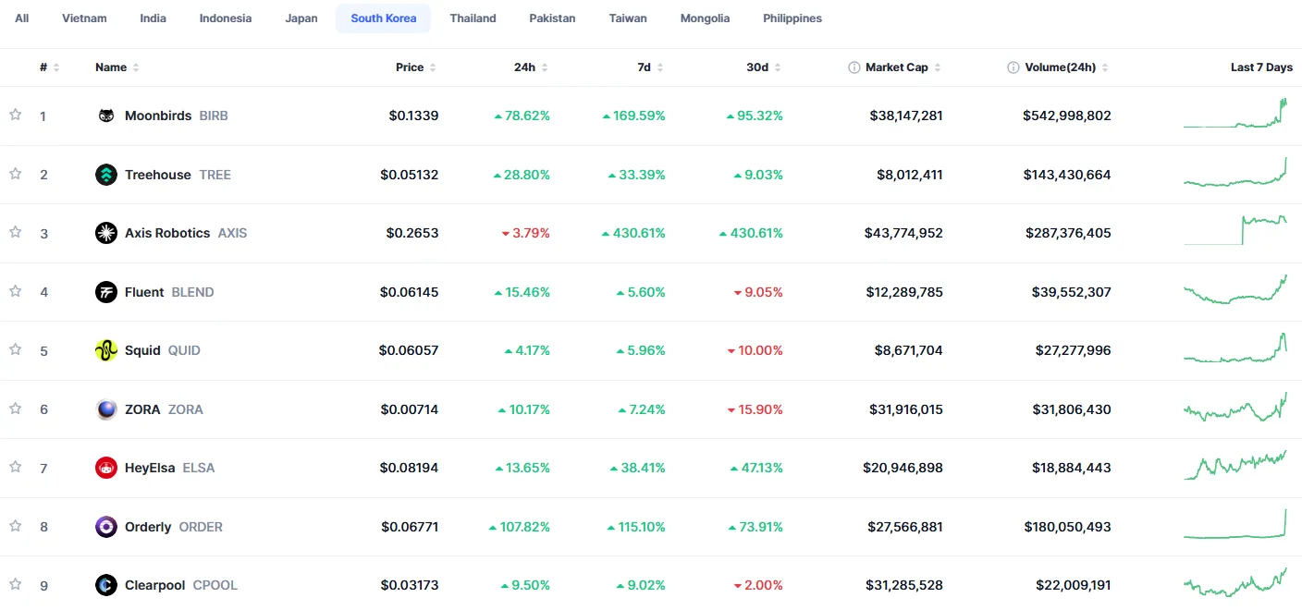Image resolution: width=1302 pixels, height=610 pixels.
Task: Star HeyElsa for the watchlist
Action: (x=15, y=467)
